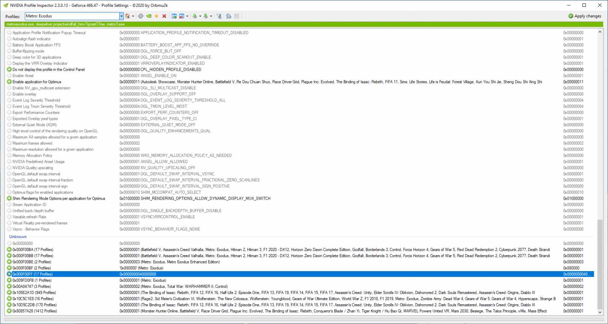Click green NVIDIA restore defaults icon

click(149, 16)
